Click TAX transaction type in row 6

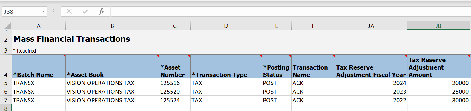pyautogui.click(x=226, y=92)
